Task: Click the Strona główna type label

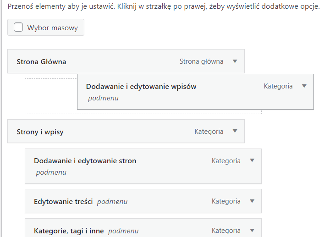Action: (x=201, y=61)
